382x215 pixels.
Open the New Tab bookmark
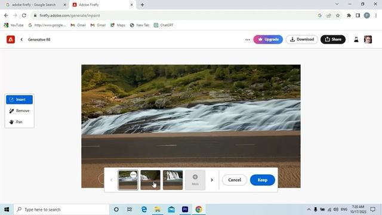point(139,25)
